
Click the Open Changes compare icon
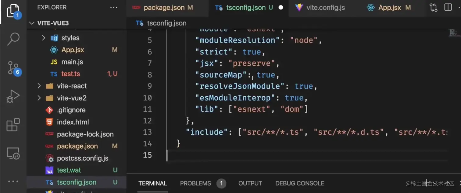433,8
